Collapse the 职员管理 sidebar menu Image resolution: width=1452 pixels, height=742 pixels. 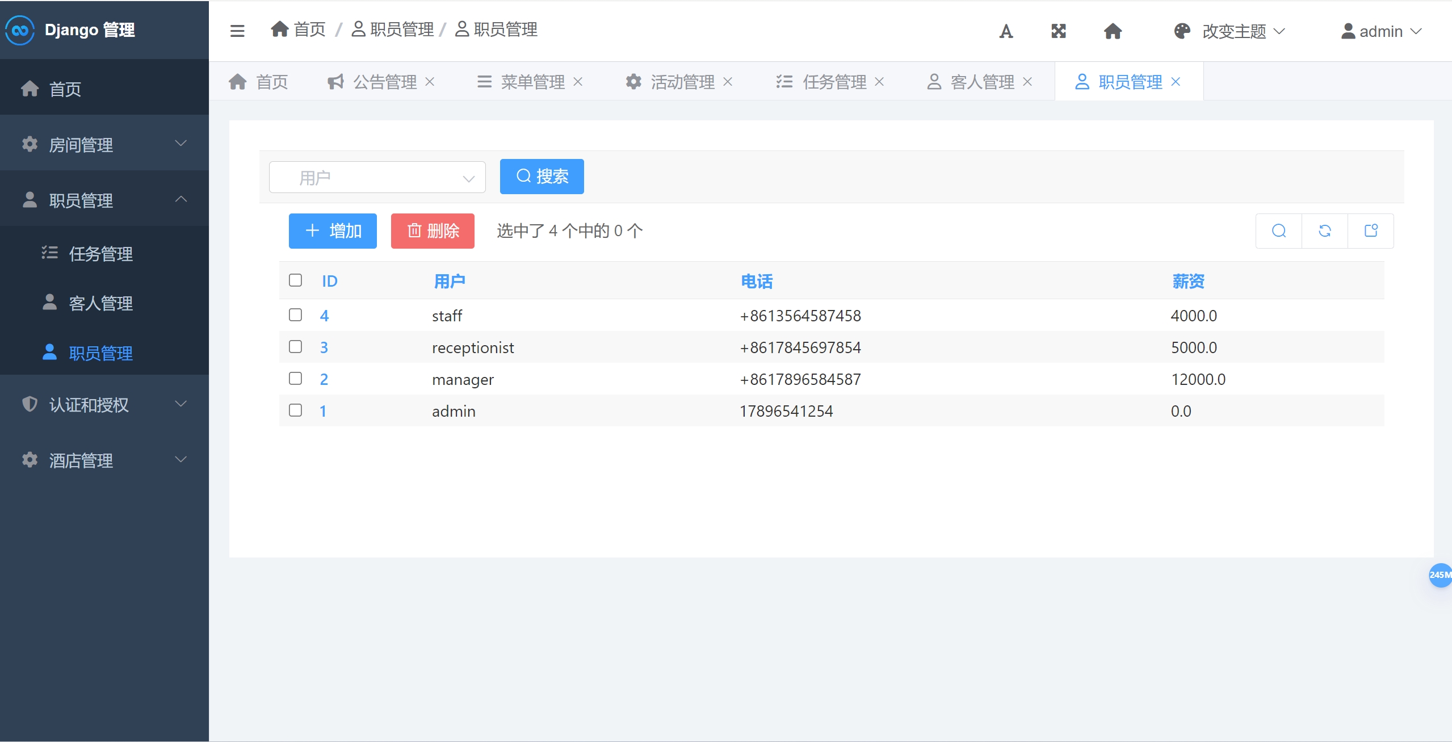[x=104, y=200]
